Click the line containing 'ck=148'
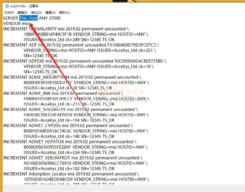The image size is (245, 192). tap(69, 136)
